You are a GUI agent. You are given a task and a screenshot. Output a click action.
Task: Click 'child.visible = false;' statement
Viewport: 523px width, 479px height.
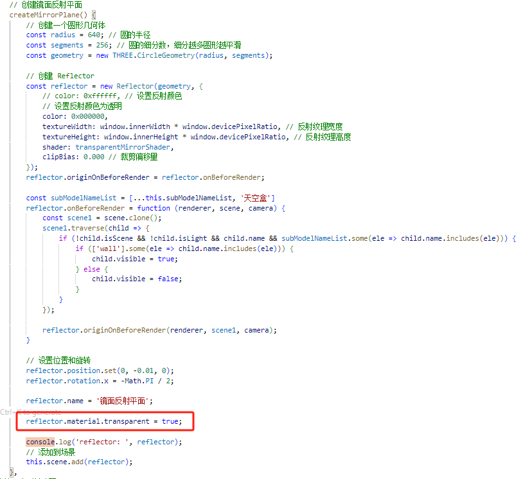(137, 279)
